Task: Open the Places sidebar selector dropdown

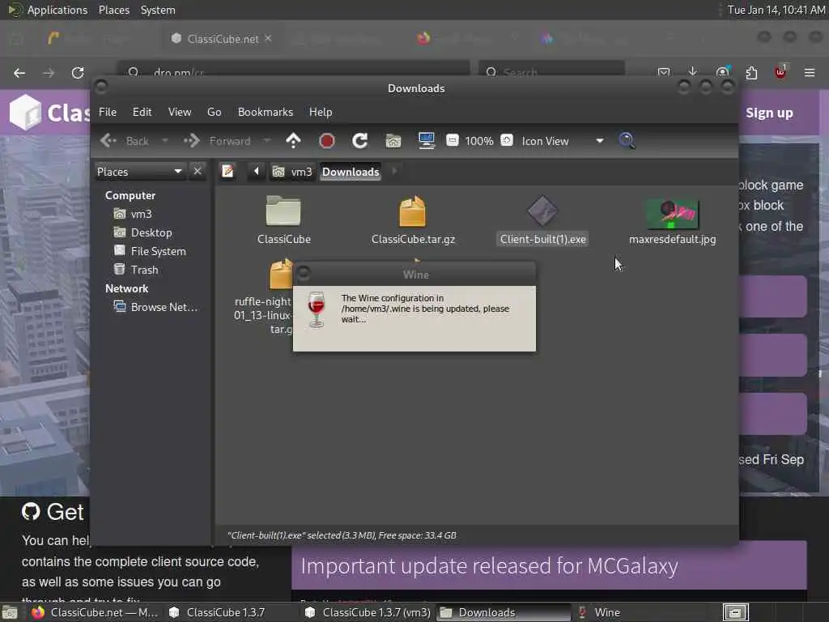Action: tap(140, 172)
